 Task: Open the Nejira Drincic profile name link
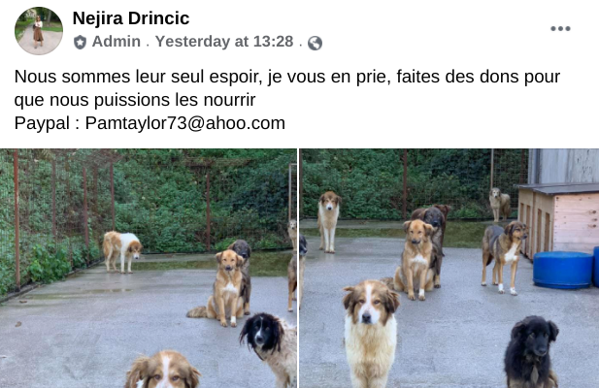[x=131, y=18]
